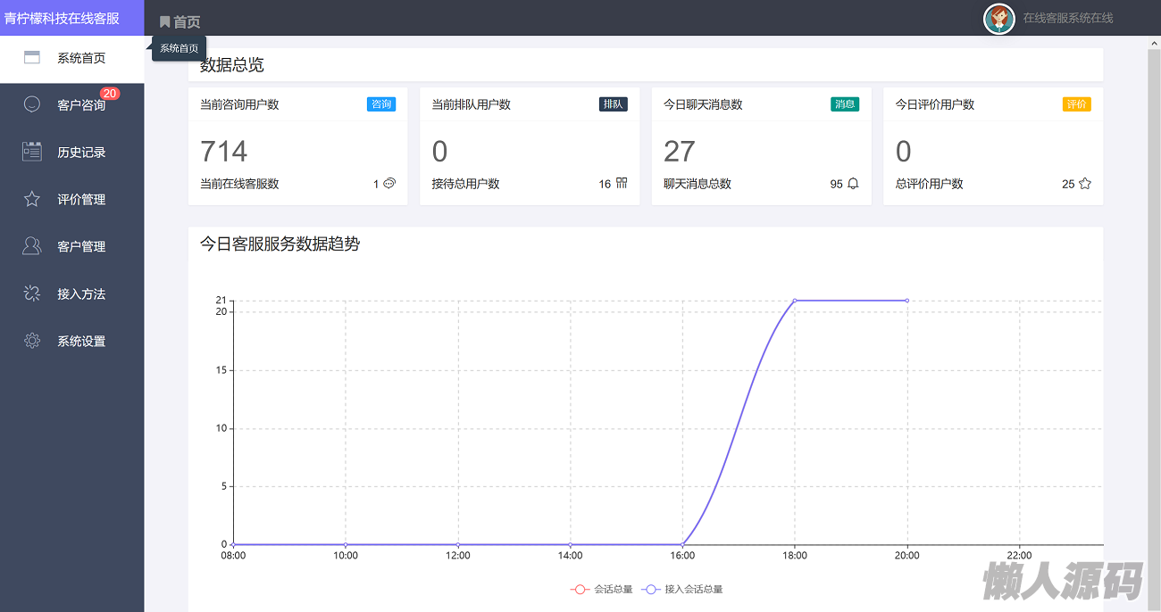Click the 系统设置 gear icon
Screen dimensions: 1161x612
tap(32, 341)
